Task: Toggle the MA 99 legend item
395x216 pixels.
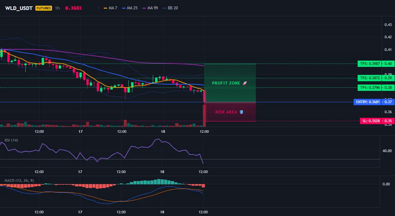Action: click(150, 8)
